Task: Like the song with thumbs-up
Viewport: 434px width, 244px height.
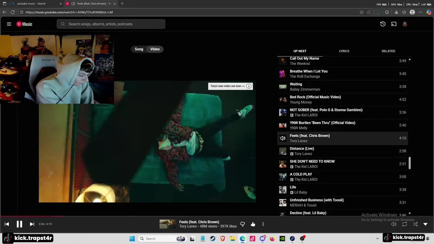Action: pos(253,224)
